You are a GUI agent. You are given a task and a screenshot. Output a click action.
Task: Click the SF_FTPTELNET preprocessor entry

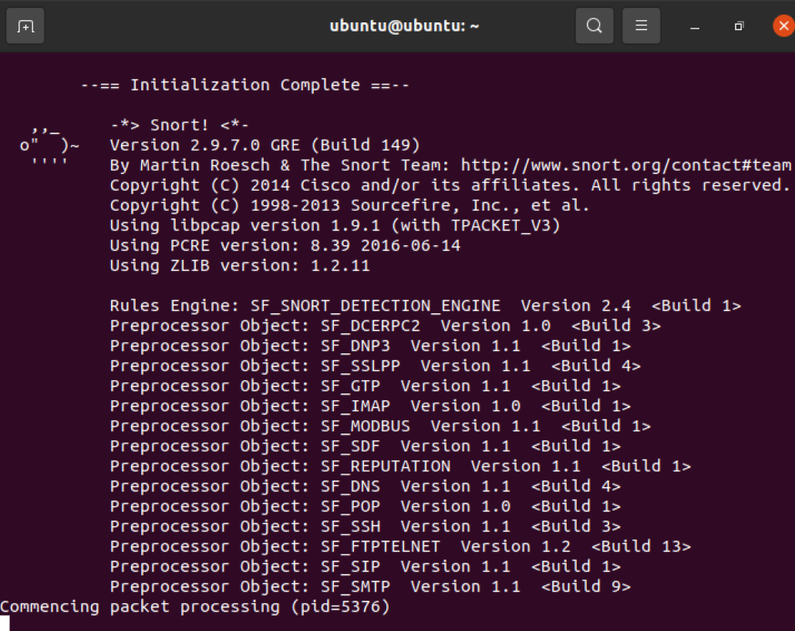point(381,547)
